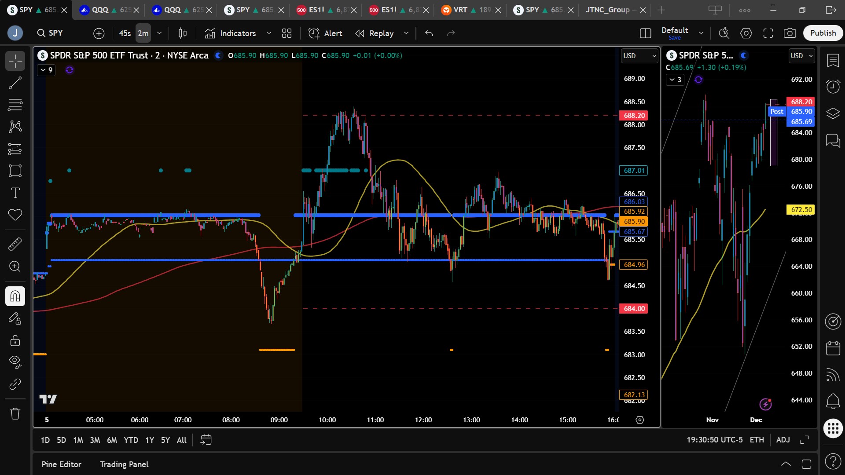Select the trend line drawing tool
Image resolution: width=845 pixels, height=475 pixels.
point(15,83)
